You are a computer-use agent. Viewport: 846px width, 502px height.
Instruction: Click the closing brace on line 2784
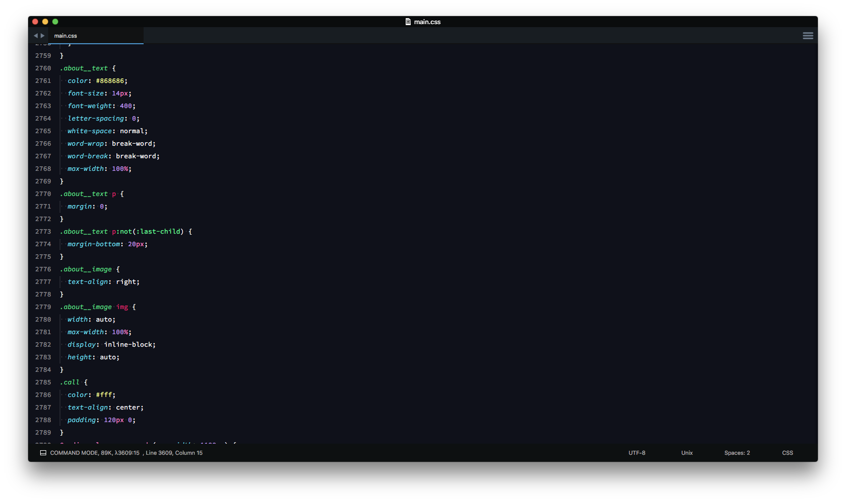[x=62, y=370]
